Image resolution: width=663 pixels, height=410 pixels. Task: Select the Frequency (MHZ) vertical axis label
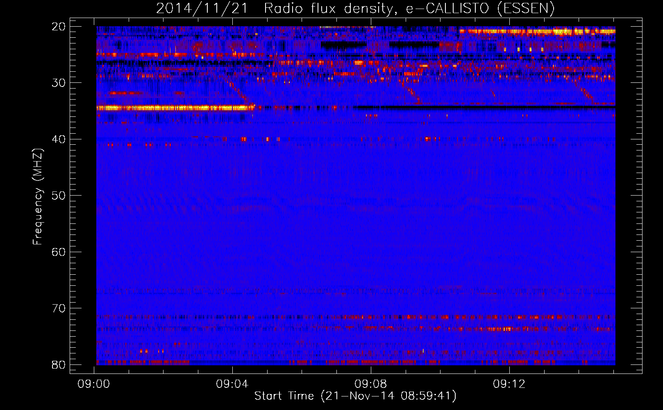(x=38, y=197)
